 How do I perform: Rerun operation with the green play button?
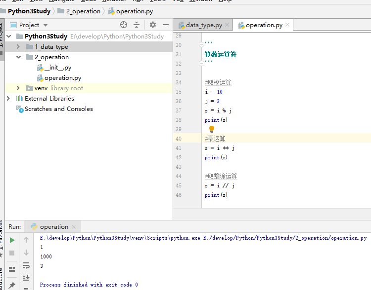tap(12, 240)
